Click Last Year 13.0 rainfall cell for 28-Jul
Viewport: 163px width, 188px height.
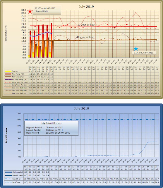pos(143,182)
